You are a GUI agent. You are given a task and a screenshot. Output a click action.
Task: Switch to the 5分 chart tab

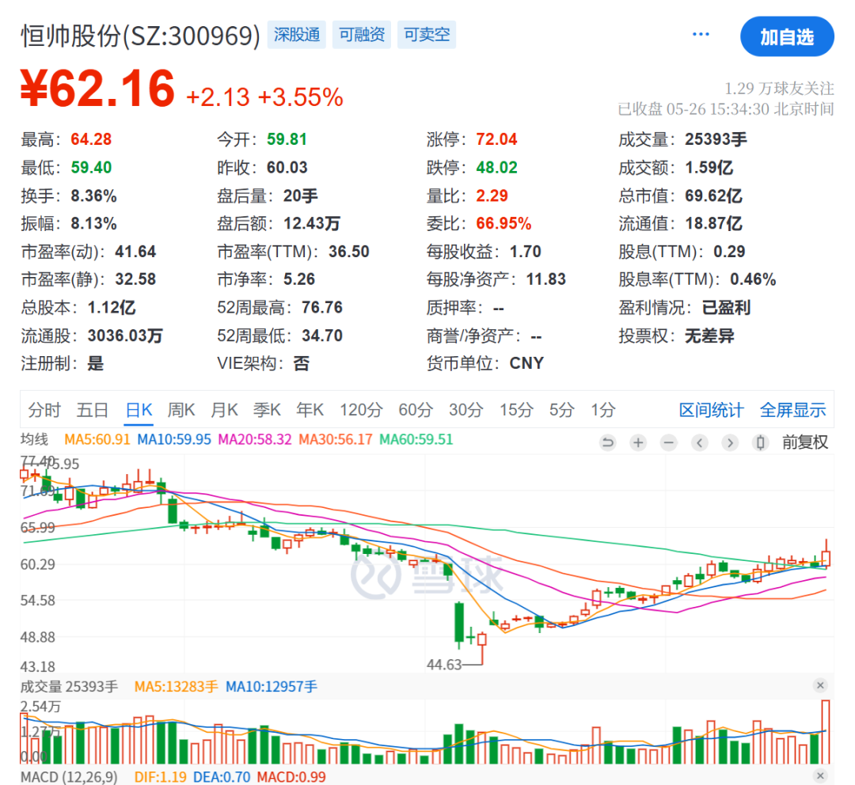coord(561,410)
